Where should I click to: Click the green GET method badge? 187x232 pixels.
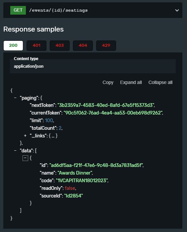[18, 10]
